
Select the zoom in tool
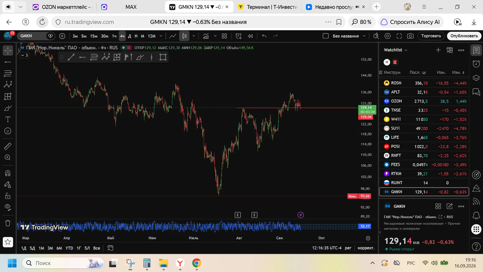[8, 158]
